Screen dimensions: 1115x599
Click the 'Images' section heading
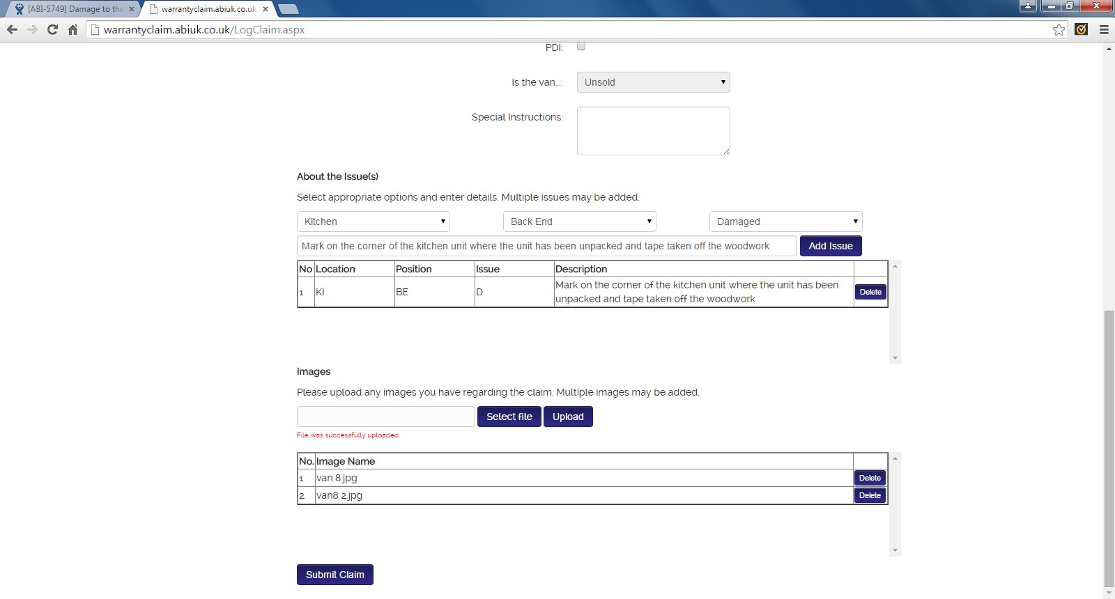[x=314, y=371]
